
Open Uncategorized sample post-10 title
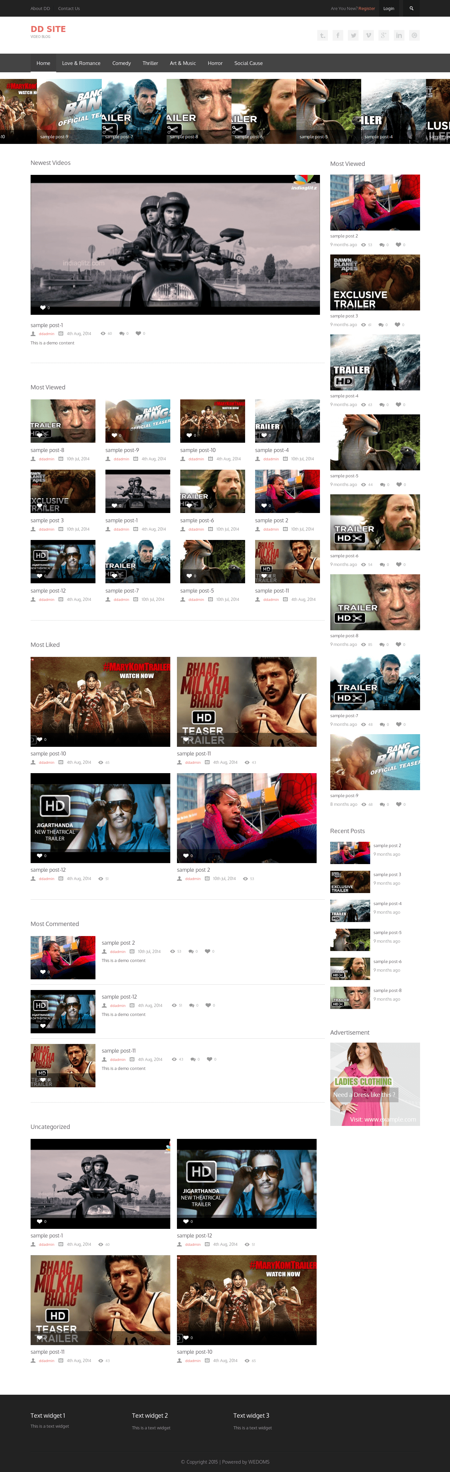[195, 1352]
